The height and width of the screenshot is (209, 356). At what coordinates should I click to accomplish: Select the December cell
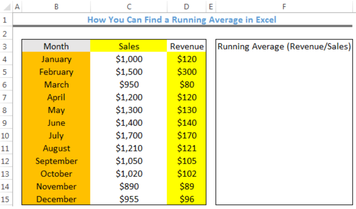(x=56, y=199)
